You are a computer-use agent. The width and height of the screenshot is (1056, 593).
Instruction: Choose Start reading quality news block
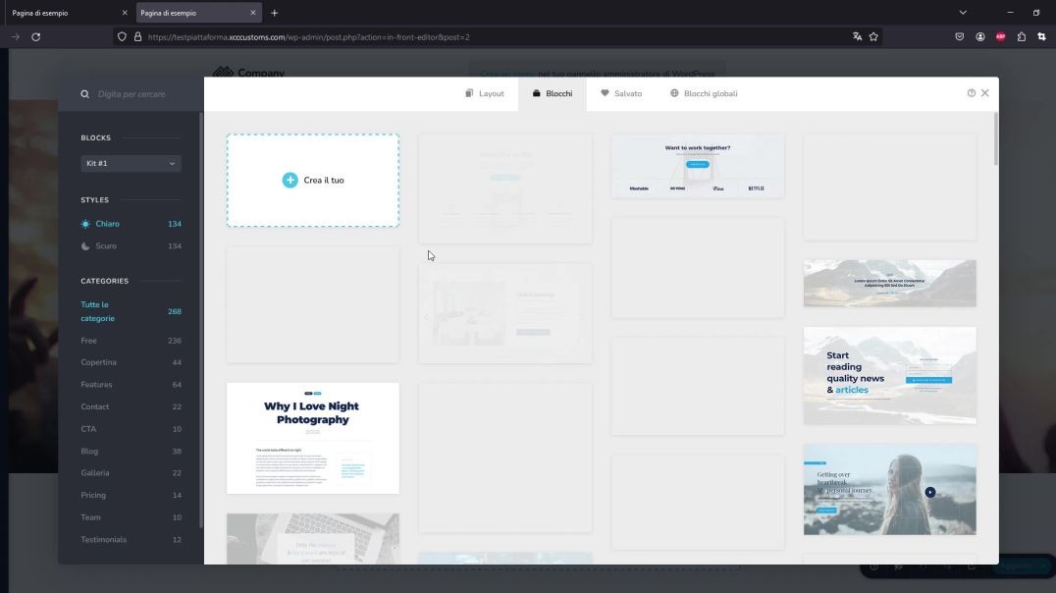(889, 376)
